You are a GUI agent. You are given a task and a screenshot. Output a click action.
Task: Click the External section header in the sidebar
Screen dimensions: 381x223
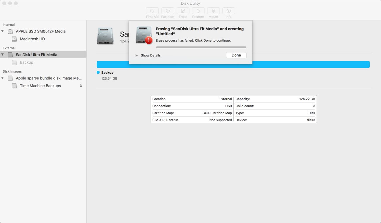pos(9,48)
